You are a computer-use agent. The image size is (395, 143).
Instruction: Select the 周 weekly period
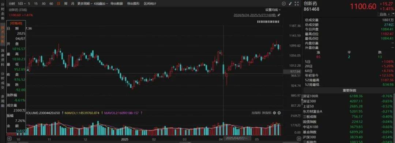(x=66, y=4)
